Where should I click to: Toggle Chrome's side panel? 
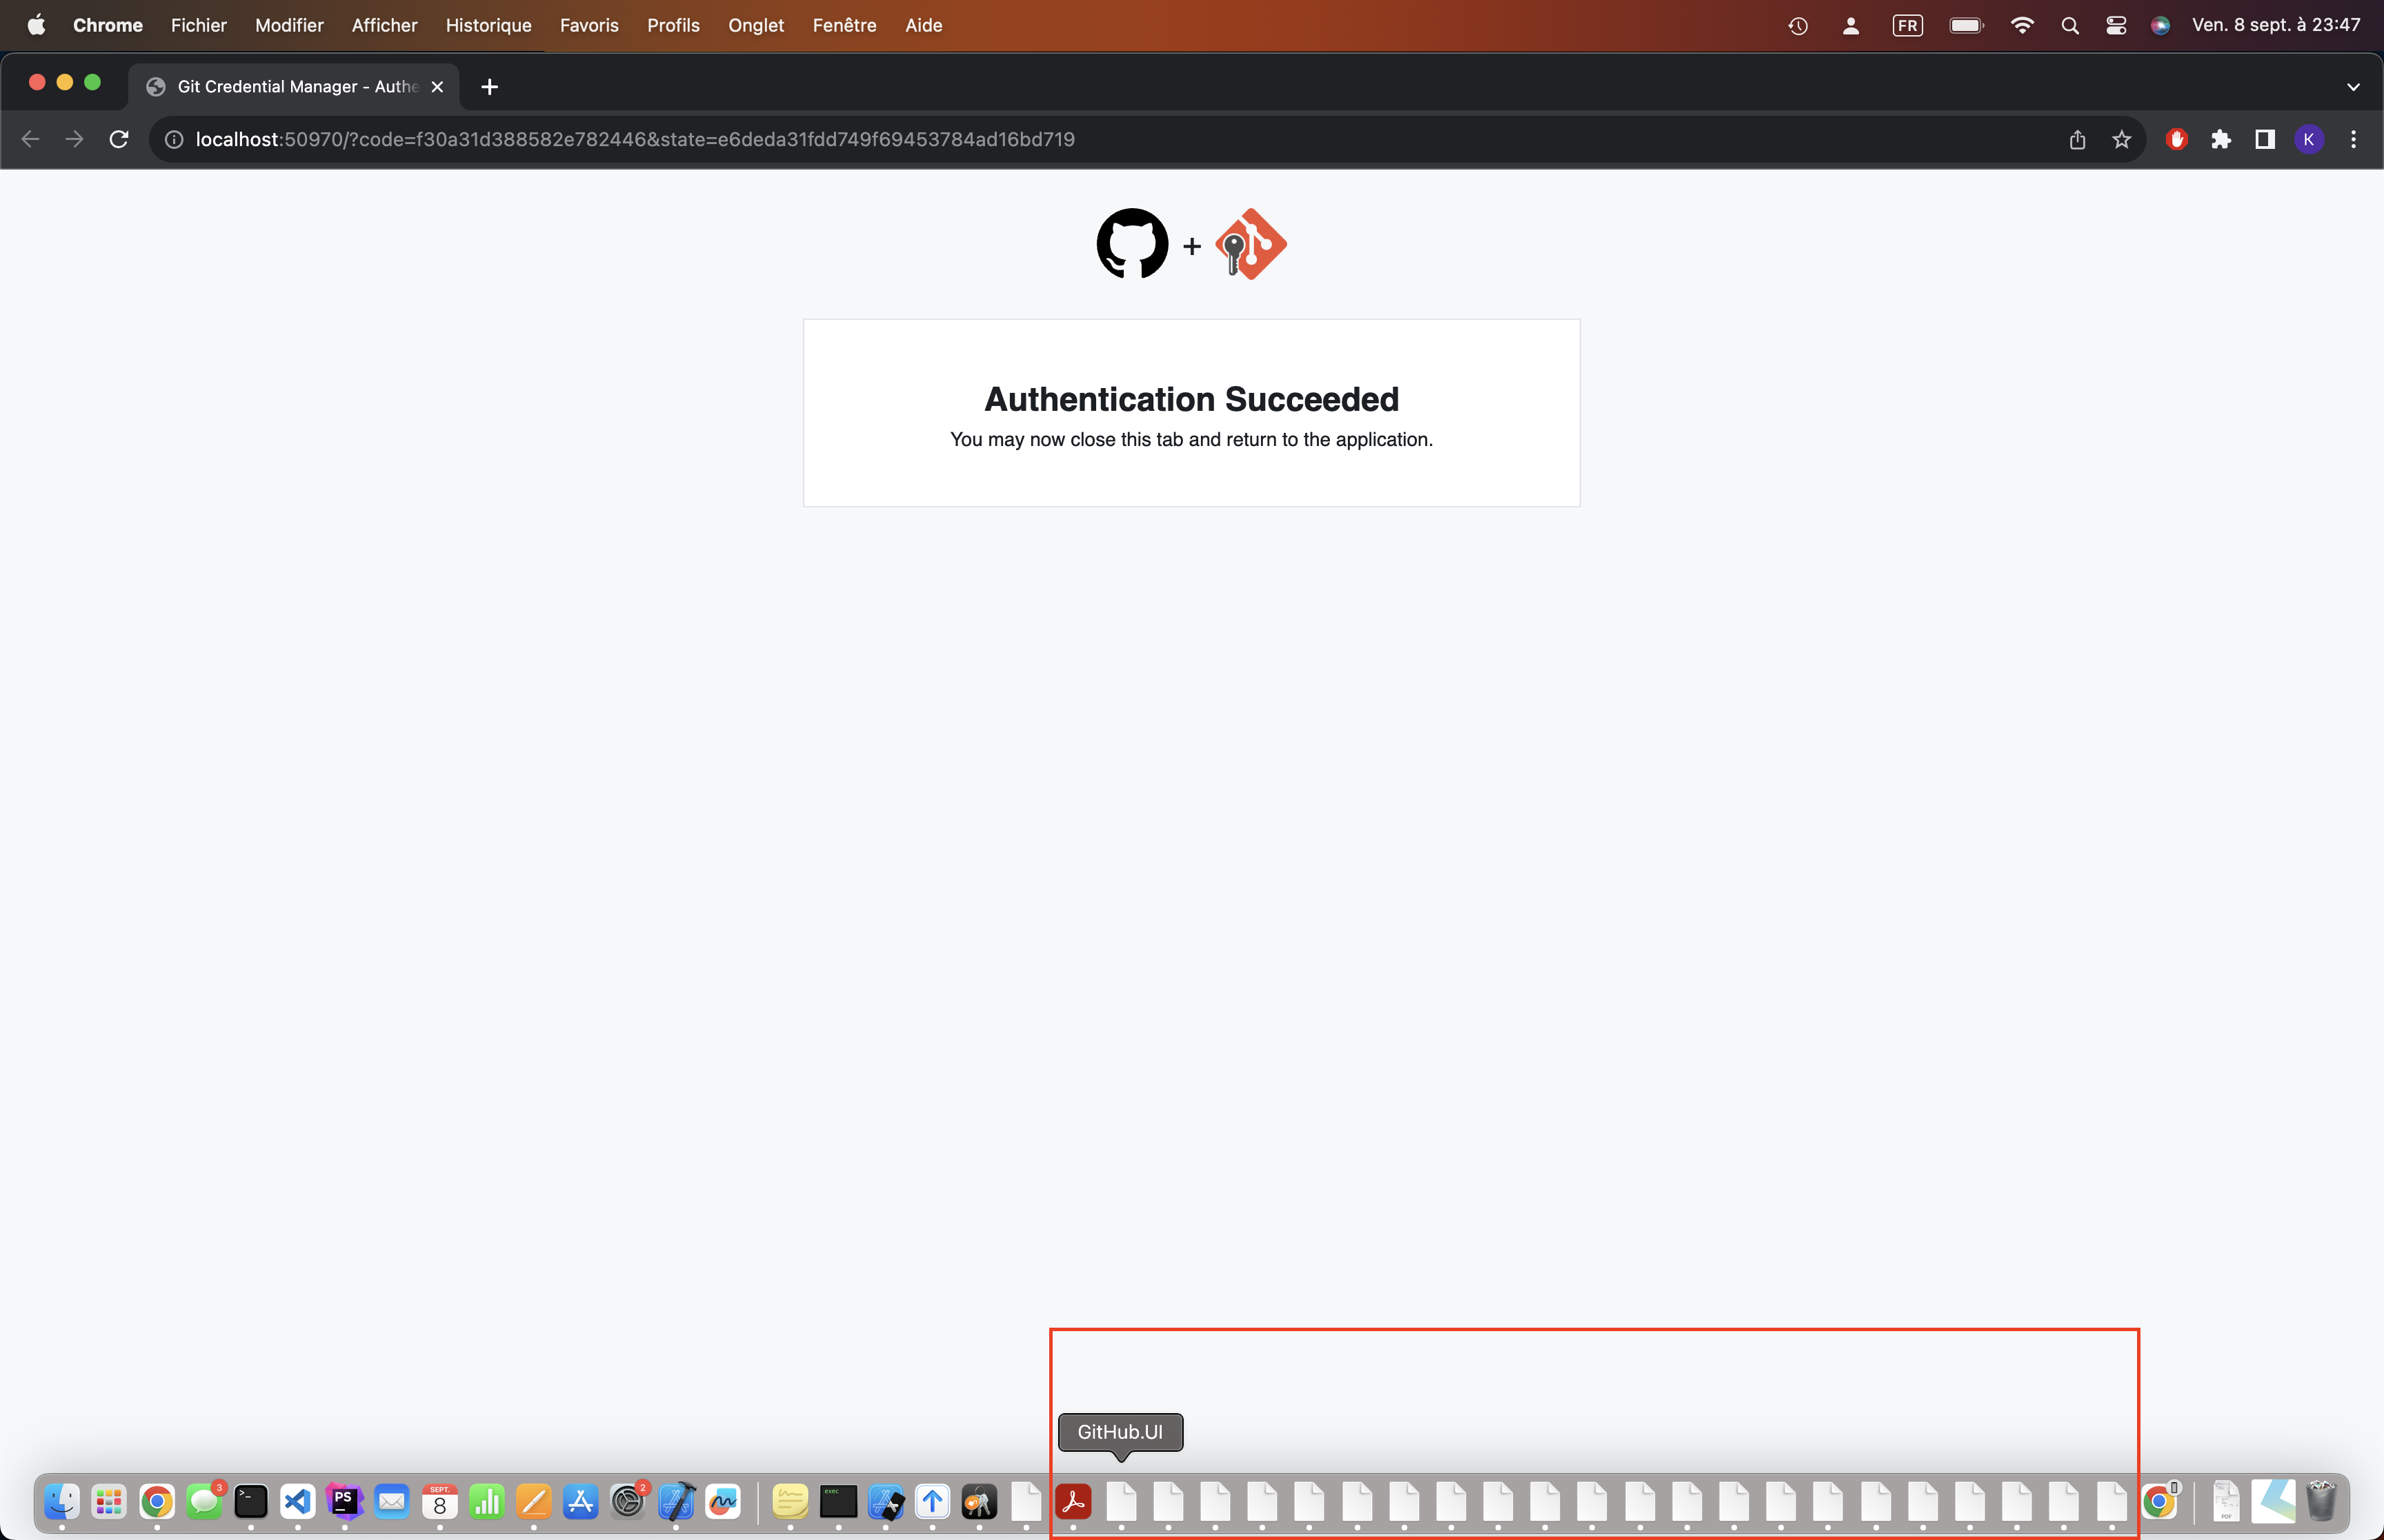tap(2265, 139)
